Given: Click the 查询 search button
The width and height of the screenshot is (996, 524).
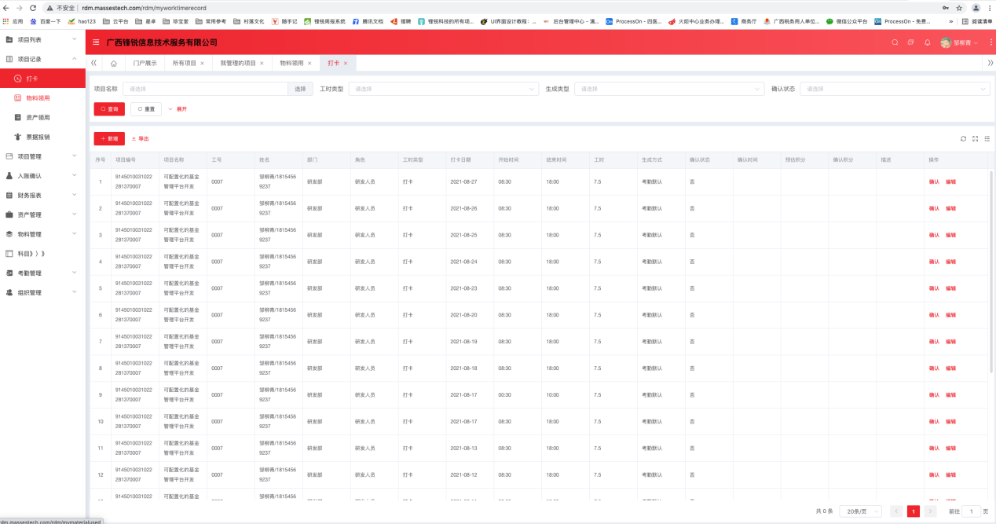Looking at the screenshot, I should tap(109, 109).
